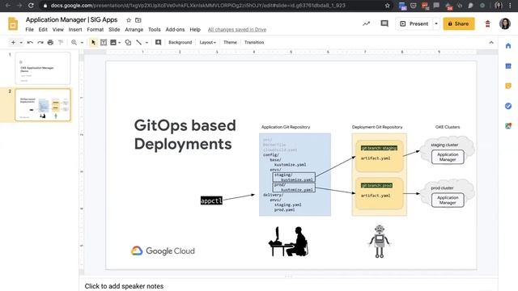
Task: Click the new slide plus button
Action: [13, 42]
